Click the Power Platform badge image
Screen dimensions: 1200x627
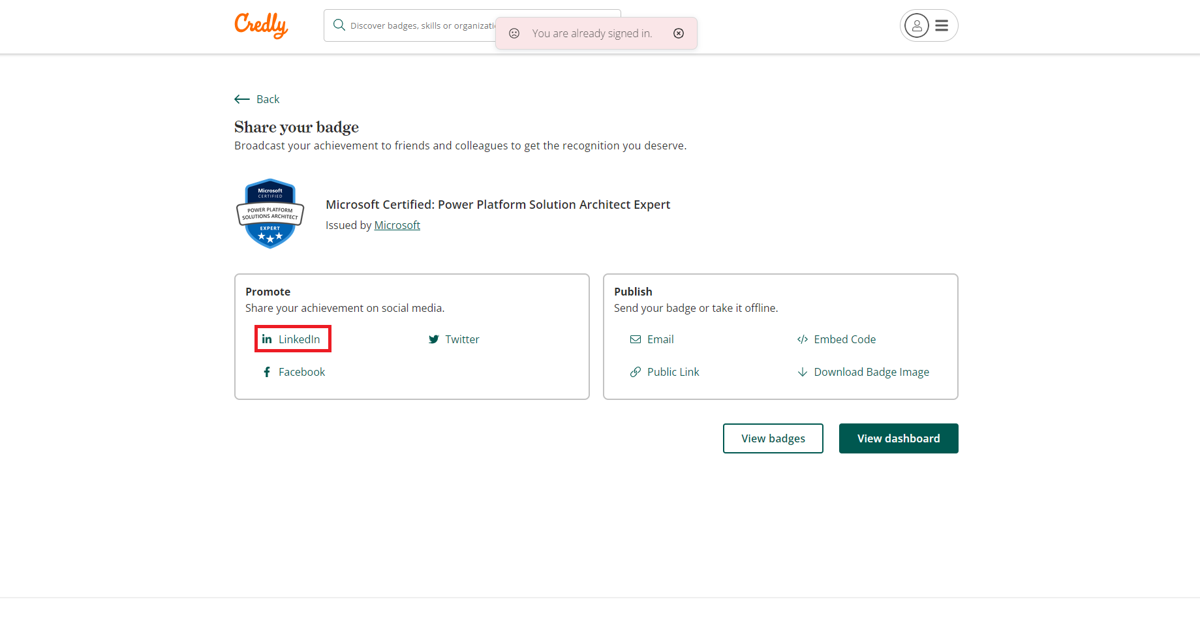pyautogui.click(x=270, y=214)
